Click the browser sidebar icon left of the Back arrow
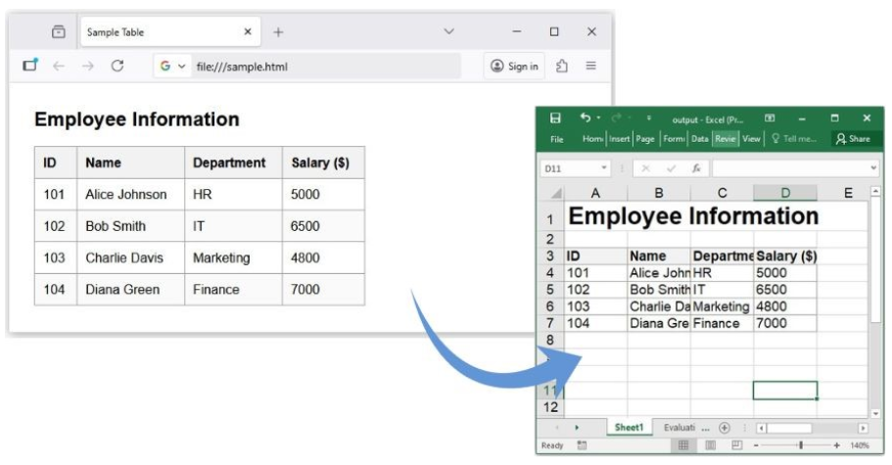The image size is (892, 465). pos(30,66)
